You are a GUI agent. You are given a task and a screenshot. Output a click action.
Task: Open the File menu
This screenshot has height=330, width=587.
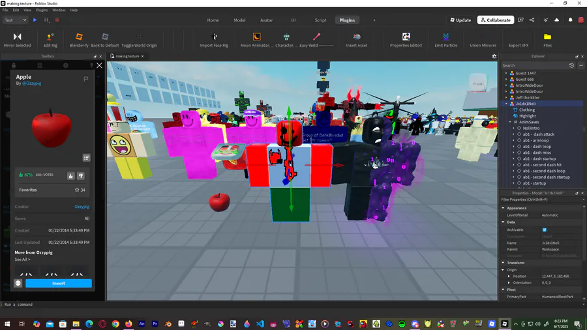click(5, 10)
